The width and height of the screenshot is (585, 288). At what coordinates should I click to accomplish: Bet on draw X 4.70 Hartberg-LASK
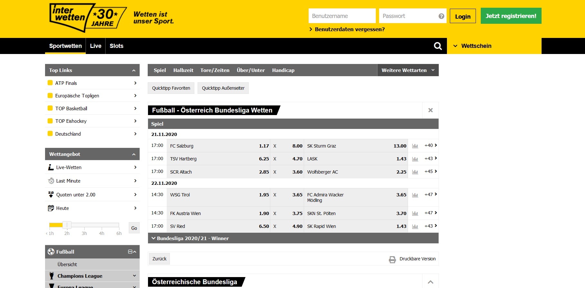[287, 159]
